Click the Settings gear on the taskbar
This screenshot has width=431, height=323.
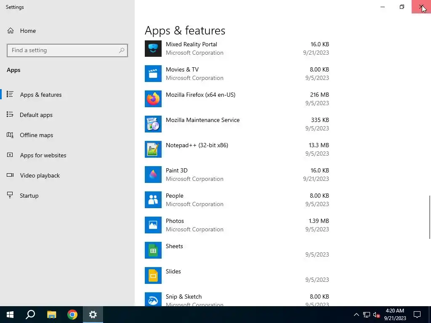[93, 315]
